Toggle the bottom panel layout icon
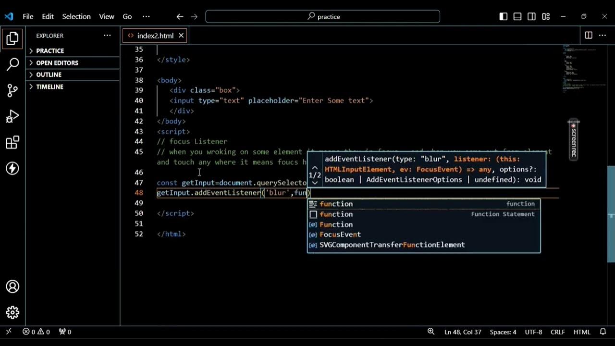615x346 pixels. pos(517,16)
